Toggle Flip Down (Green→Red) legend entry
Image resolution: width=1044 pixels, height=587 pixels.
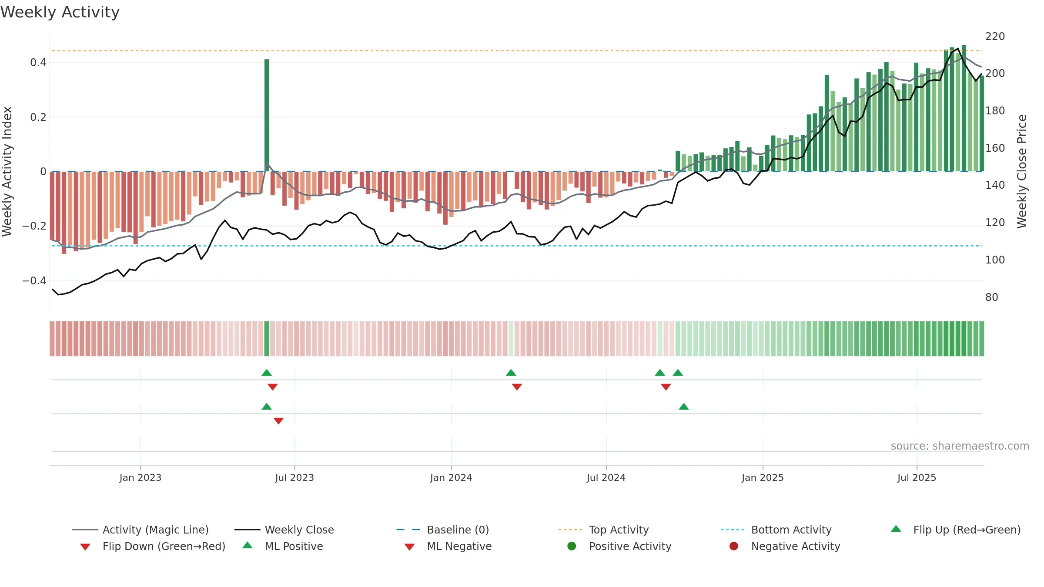(152, 546)
